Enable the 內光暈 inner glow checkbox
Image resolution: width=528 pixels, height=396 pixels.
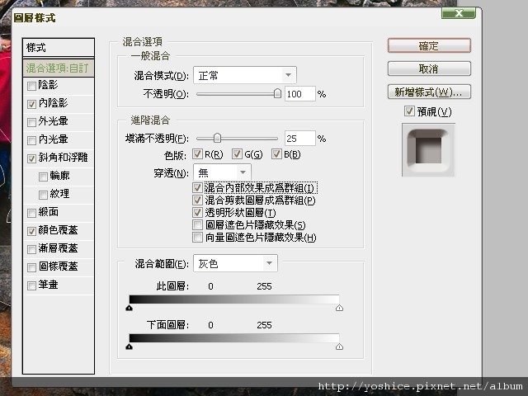[x=31, y=140]
